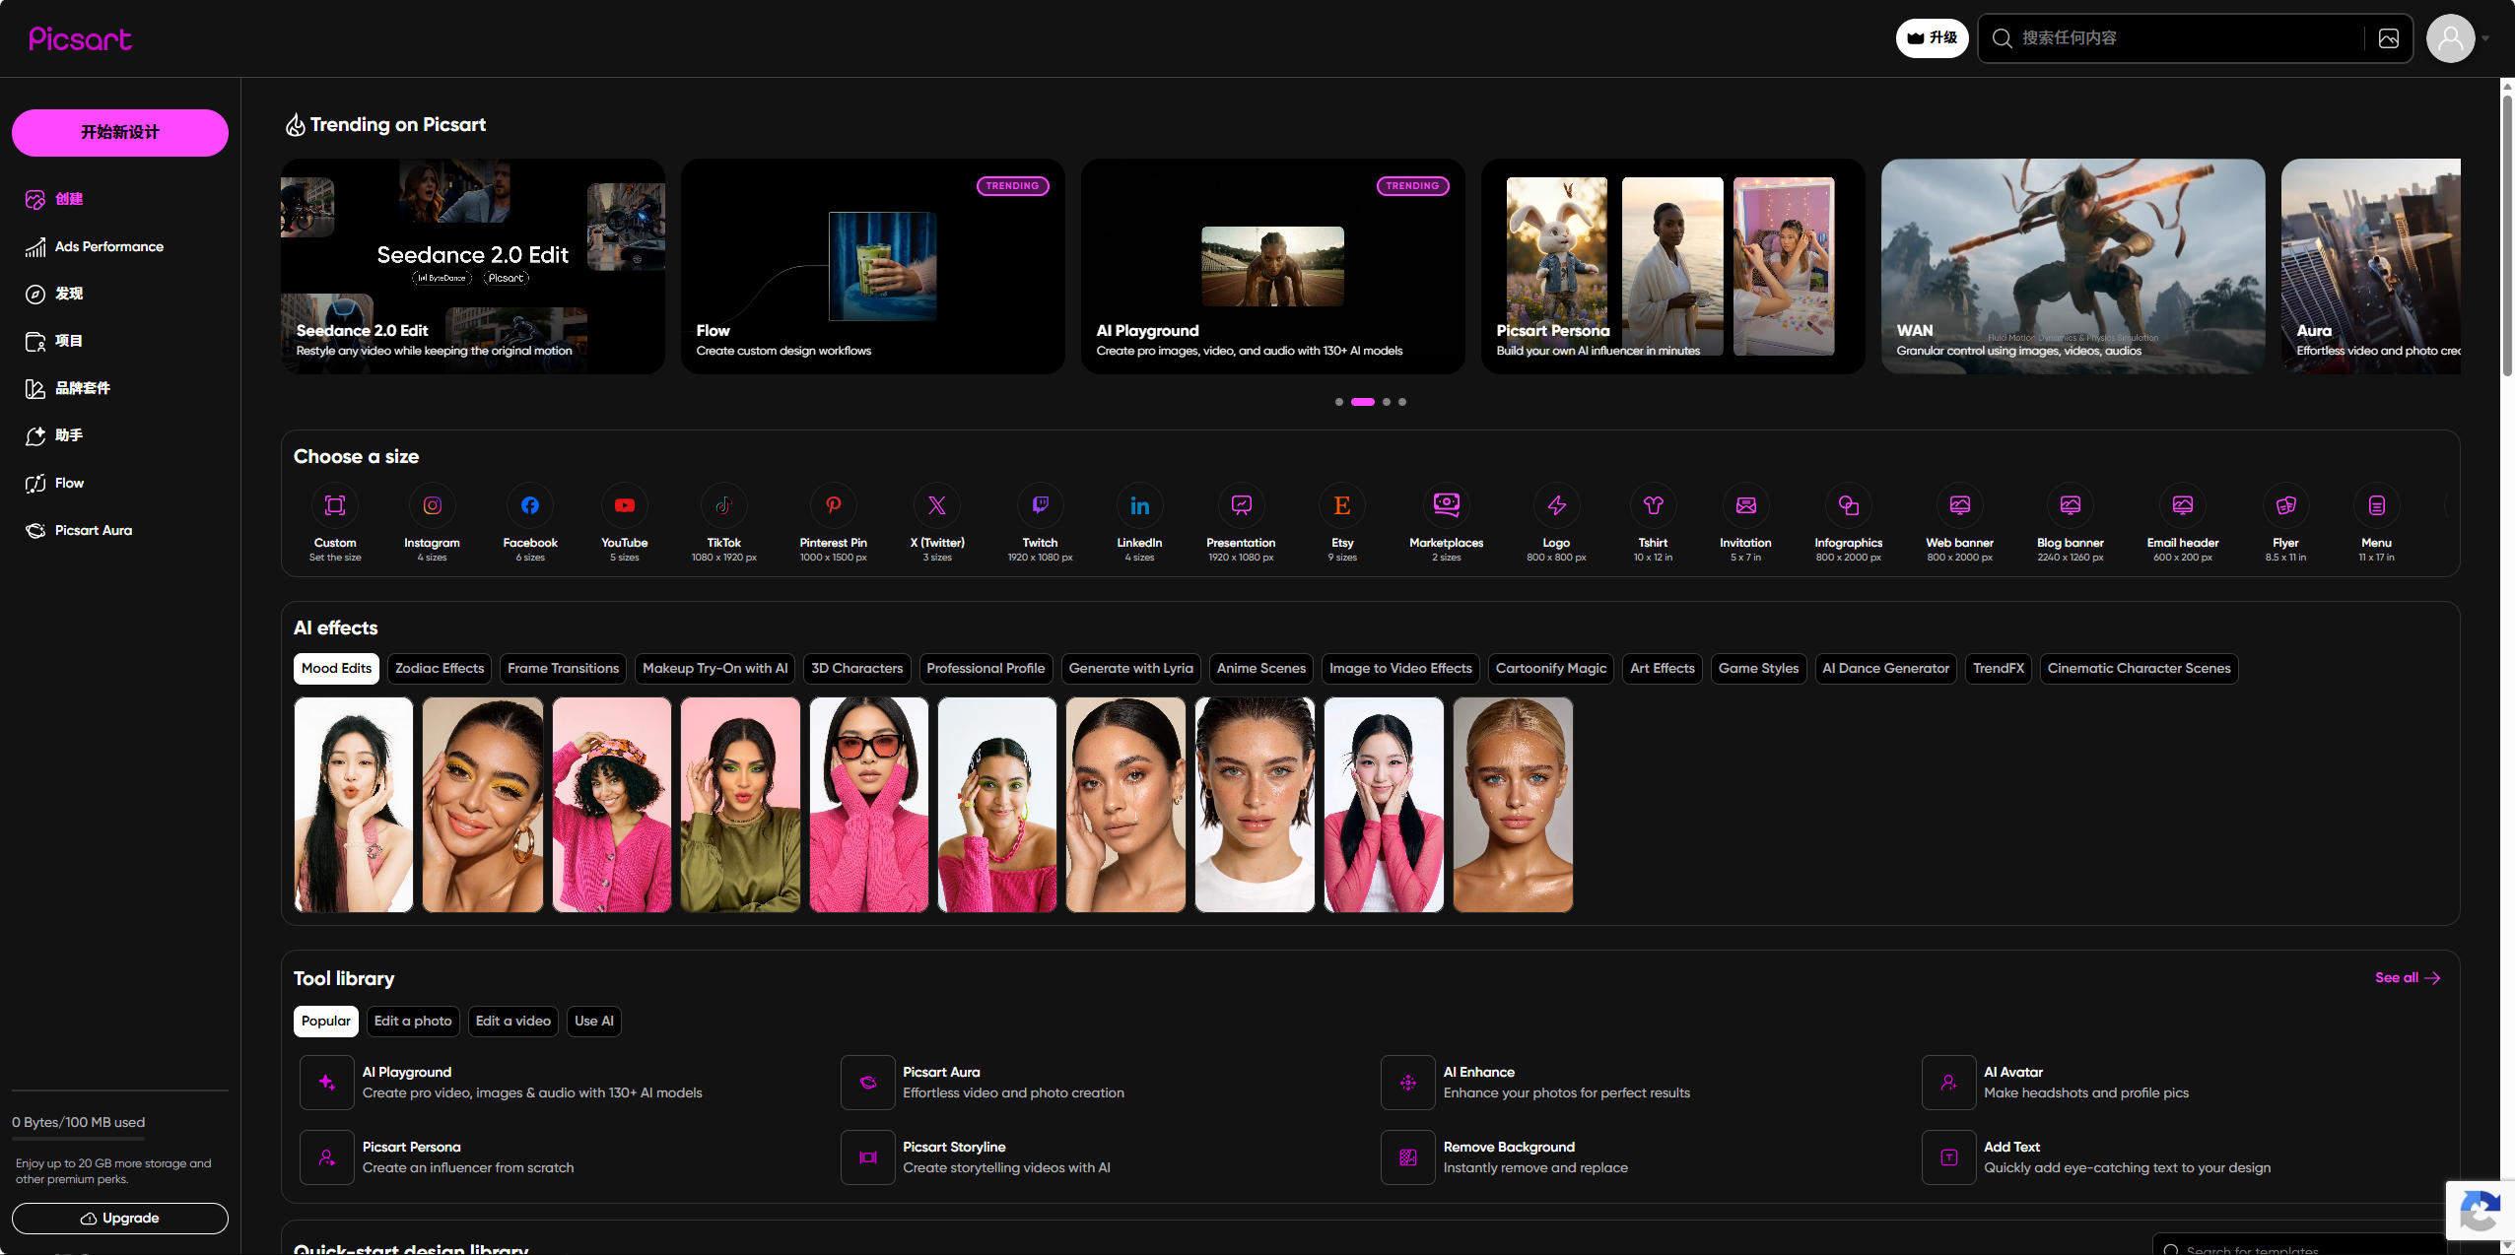Open the Picsart Storyline tool icon
2515x1255 pixels.
868,1157
